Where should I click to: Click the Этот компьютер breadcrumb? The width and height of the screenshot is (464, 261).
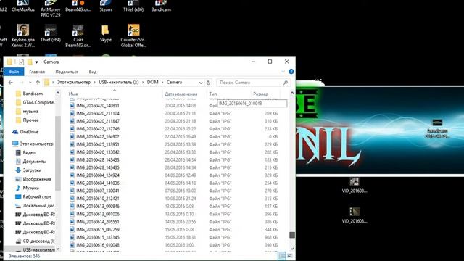(74, 82)
